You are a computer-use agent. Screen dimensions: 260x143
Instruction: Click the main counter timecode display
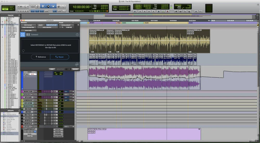(81, 7)
